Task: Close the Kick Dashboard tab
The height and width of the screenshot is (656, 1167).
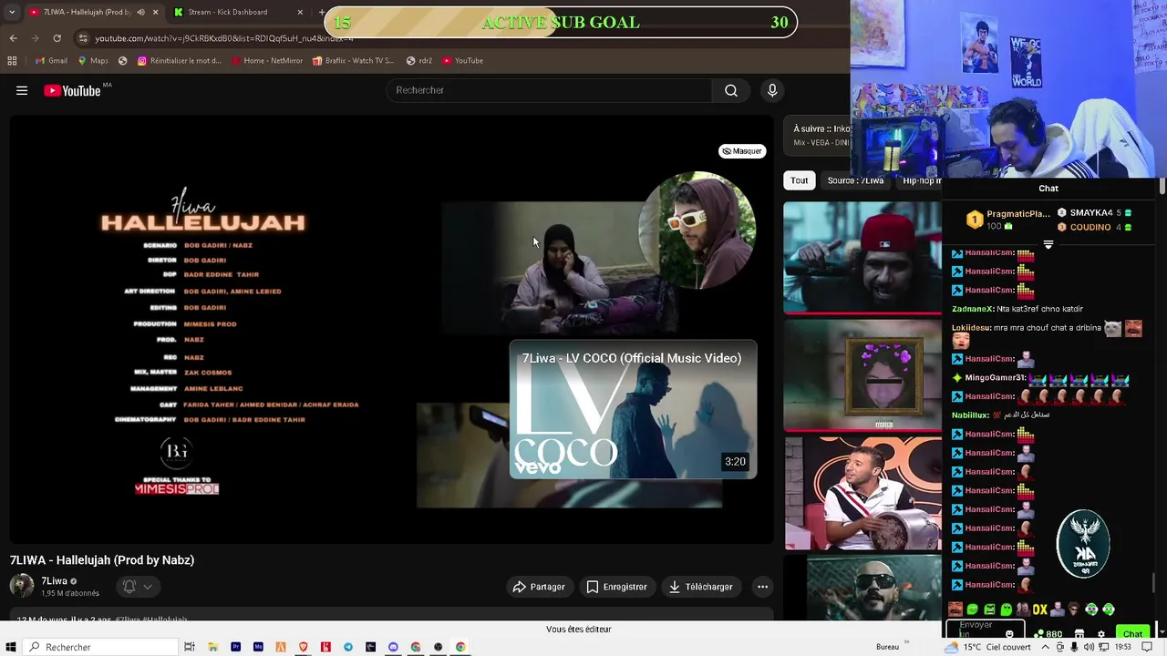Action: pos(301,12)
